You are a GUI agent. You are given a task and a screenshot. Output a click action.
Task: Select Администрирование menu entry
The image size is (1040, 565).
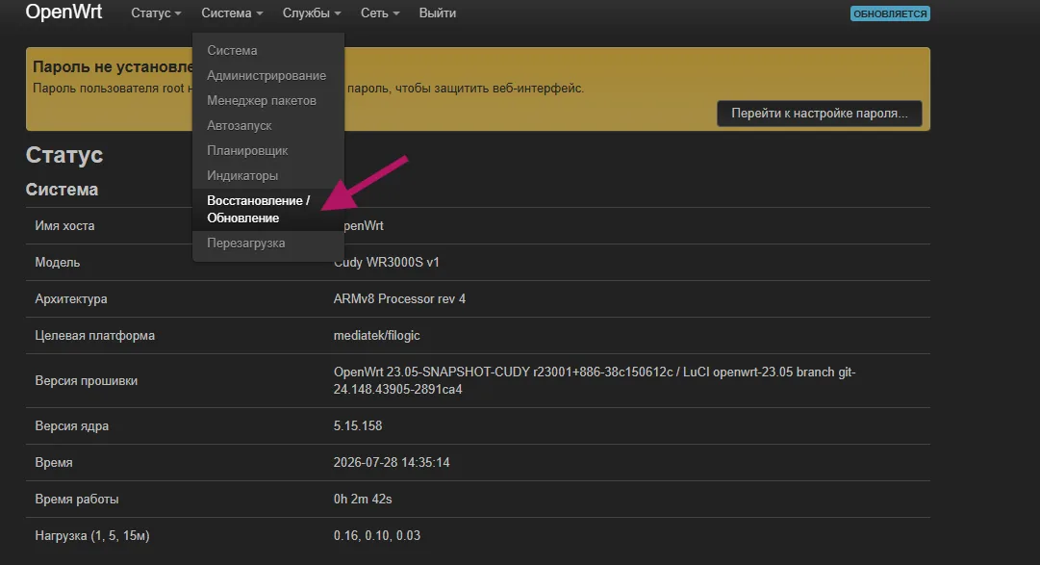(266, 76)
